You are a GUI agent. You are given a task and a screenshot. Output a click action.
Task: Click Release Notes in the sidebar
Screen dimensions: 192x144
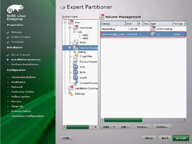coord(21,111)
